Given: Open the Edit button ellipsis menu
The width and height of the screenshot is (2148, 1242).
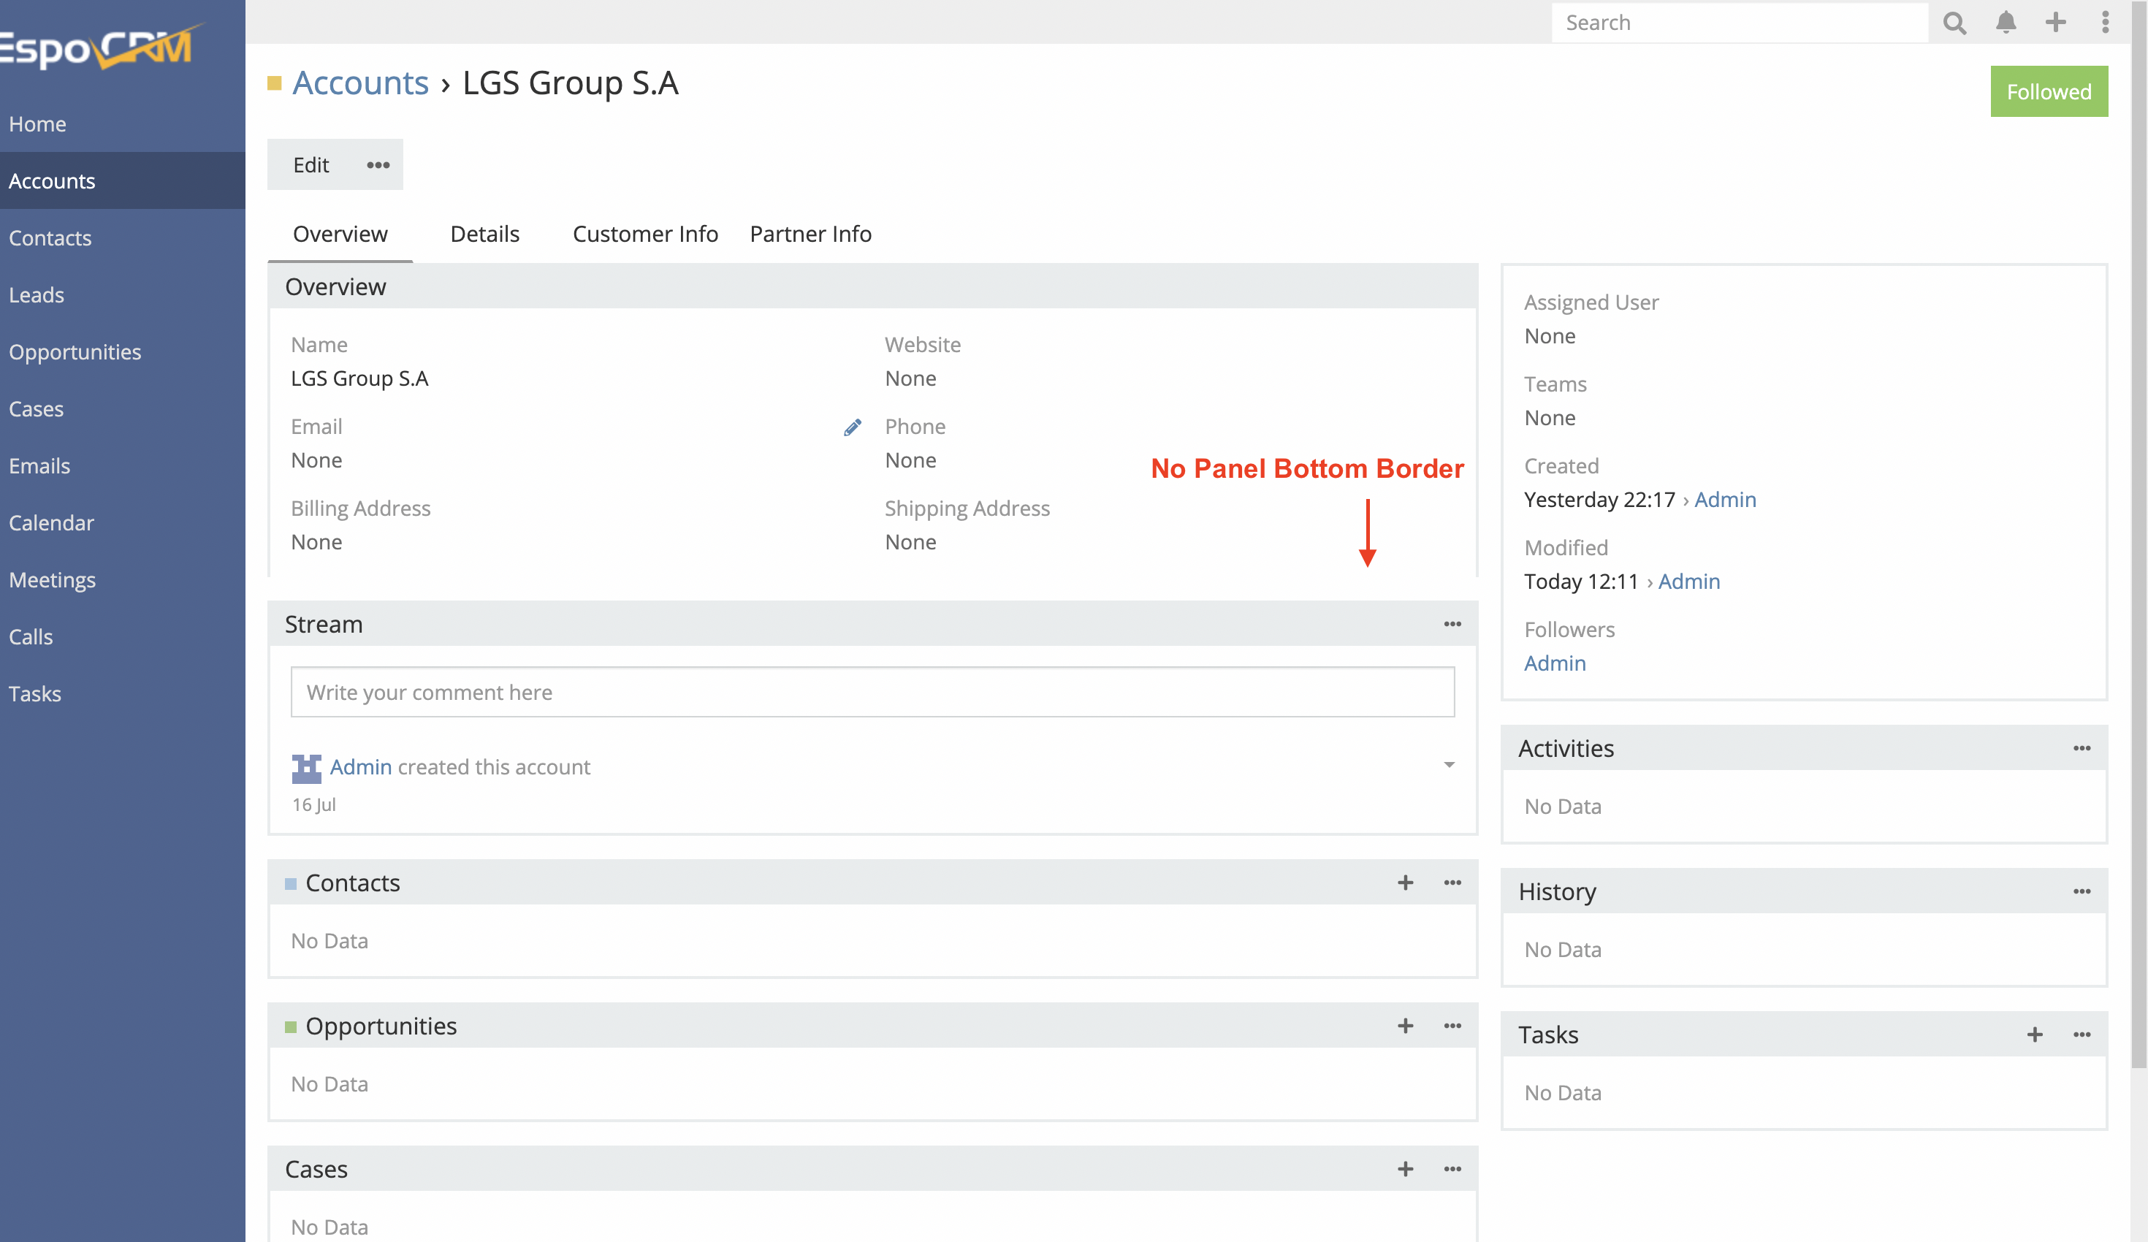Looking at the screenshot, I should click(377, 164).
